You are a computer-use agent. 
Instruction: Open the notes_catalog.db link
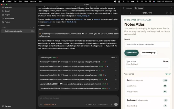tap(83, 16)
